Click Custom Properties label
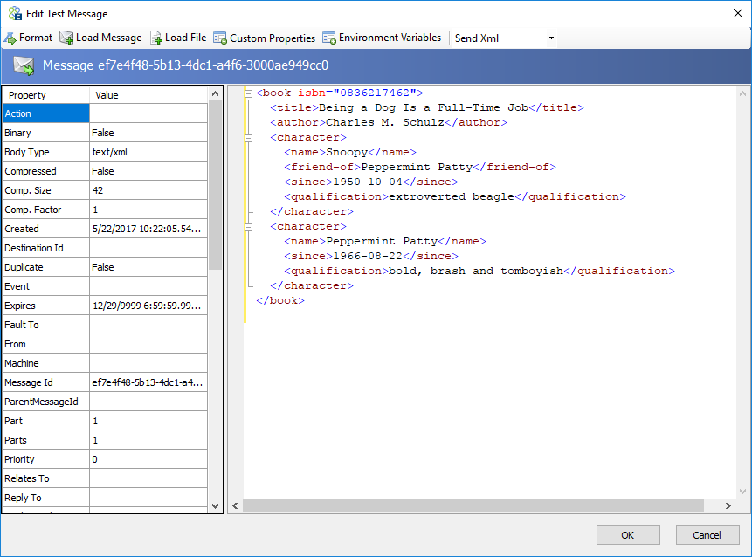Screen dimensions: 752x557 [x=273, y=38]
